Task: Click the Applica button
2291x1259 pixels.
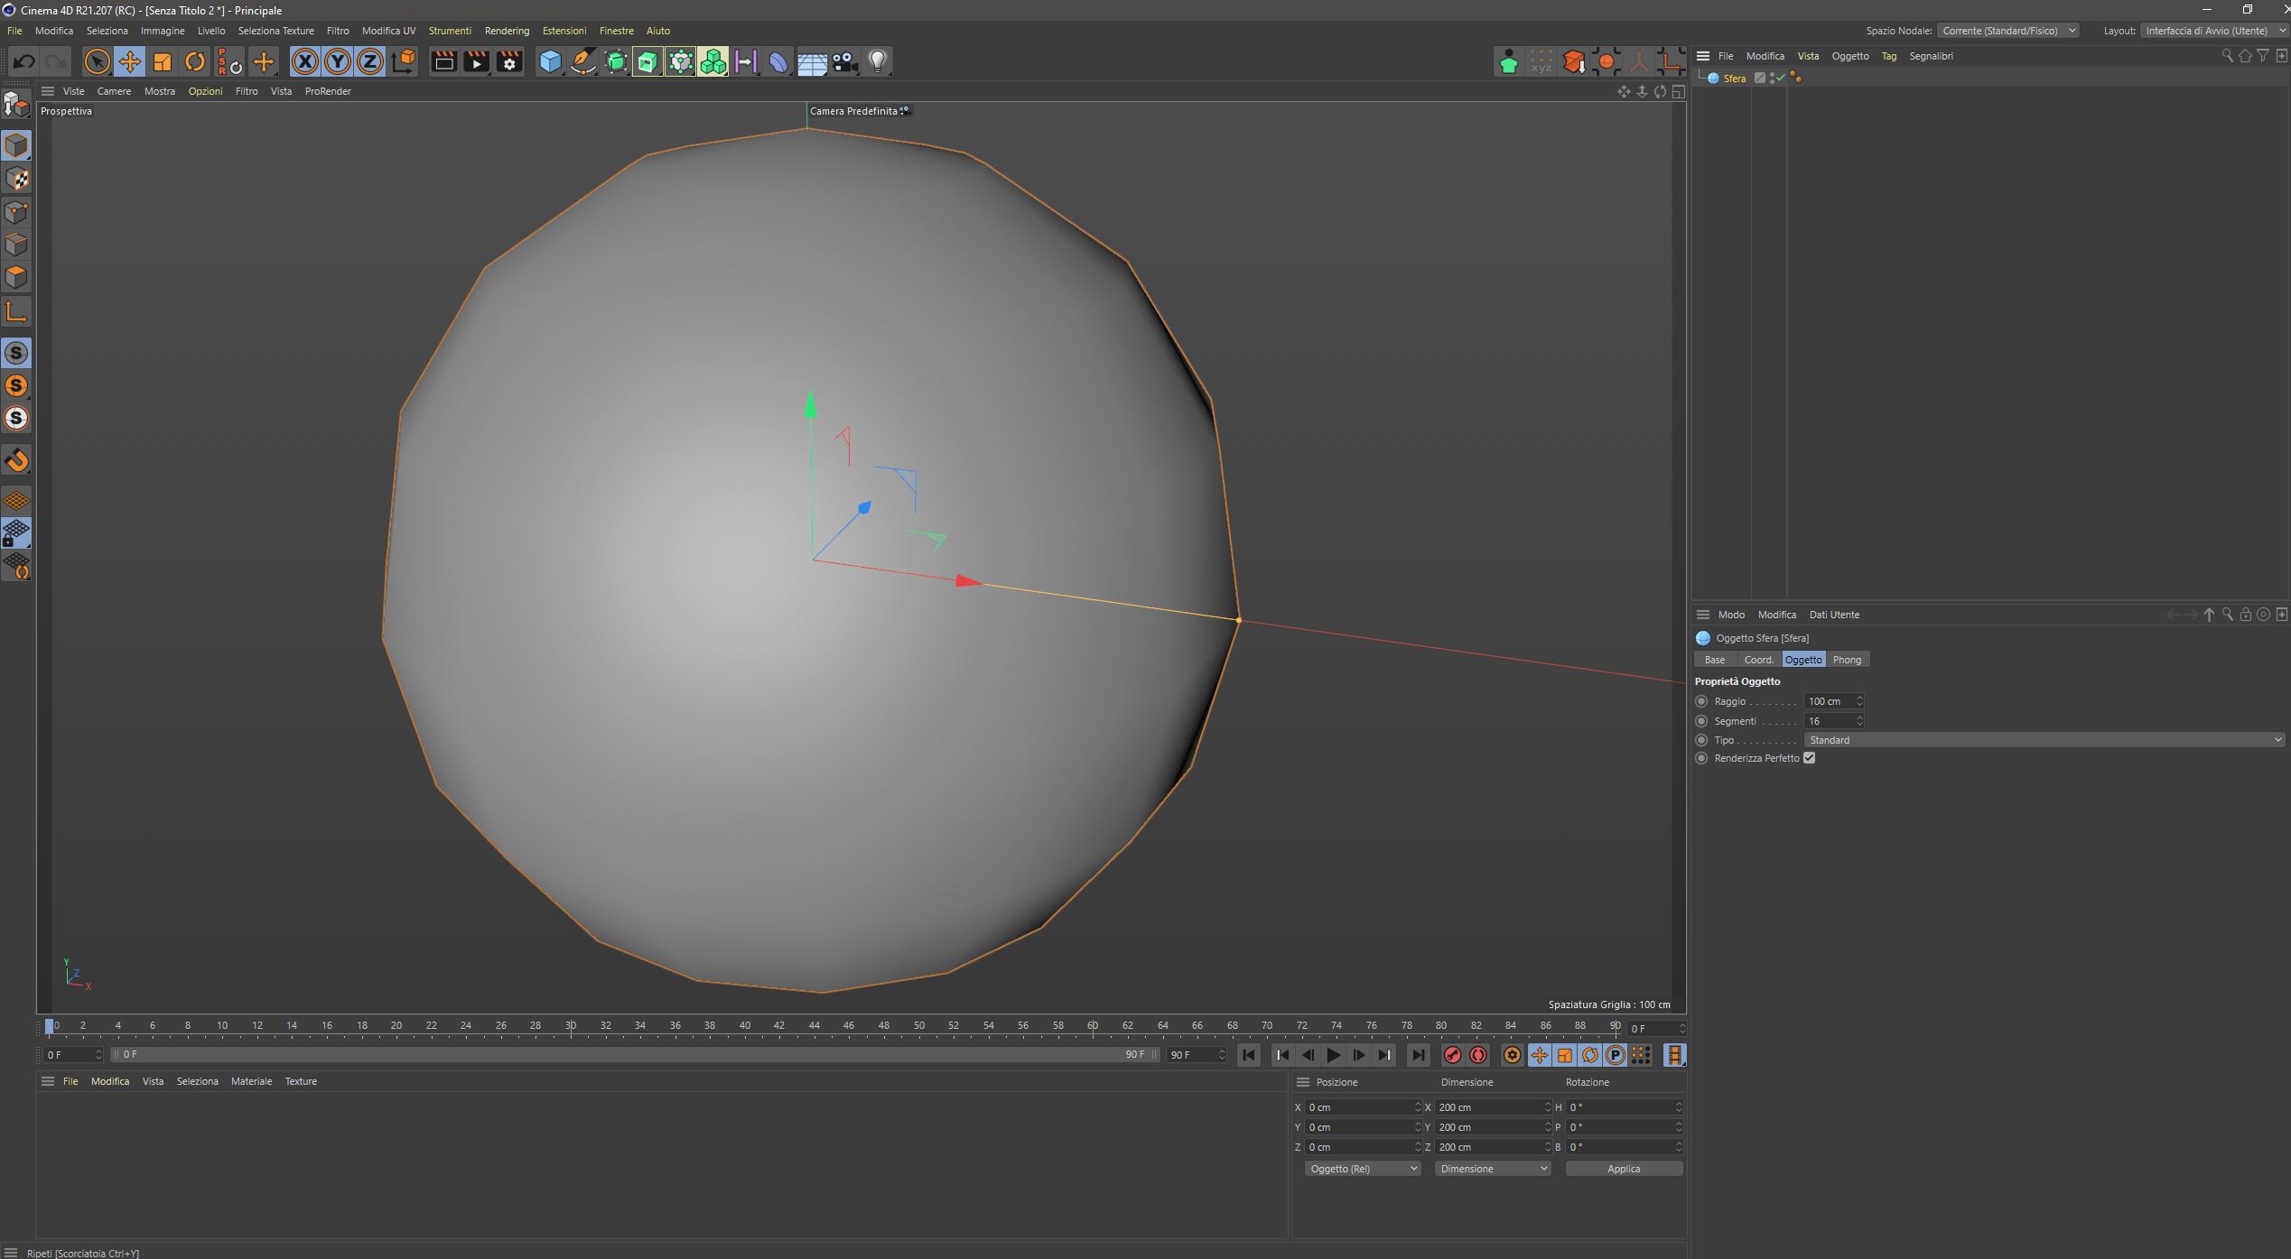Action: 1623,1169
